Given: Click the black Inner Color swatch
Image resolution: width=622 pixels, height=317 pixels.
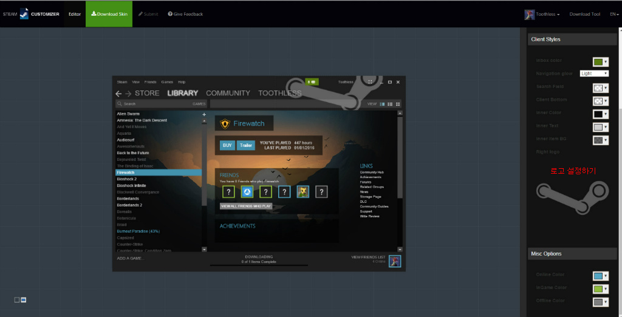Looking at the screenshot, I should tap(598, 114).
